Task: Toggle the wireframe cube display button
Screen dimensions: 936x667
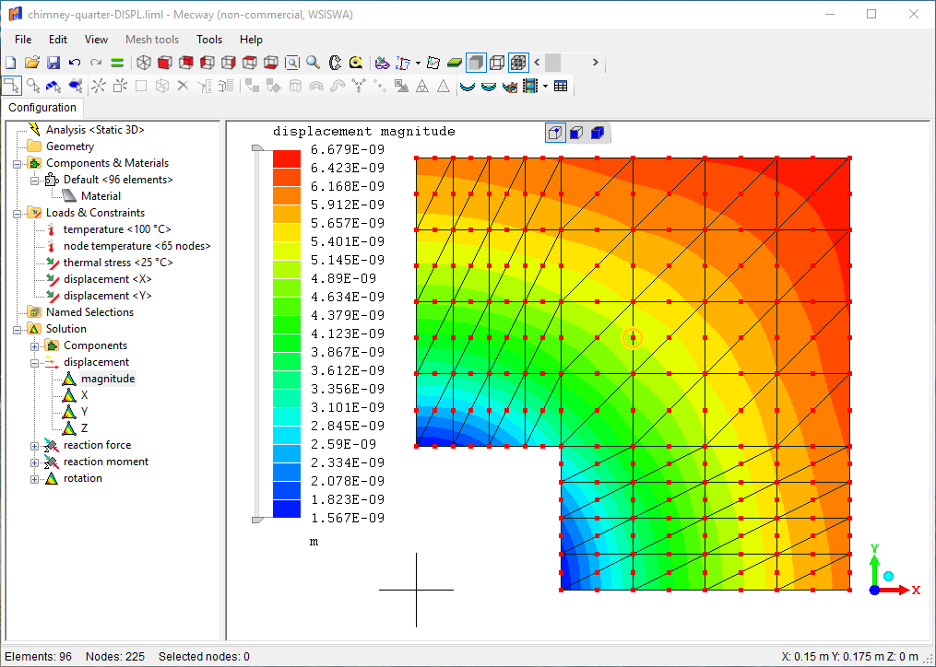Action: coord(497,63)
